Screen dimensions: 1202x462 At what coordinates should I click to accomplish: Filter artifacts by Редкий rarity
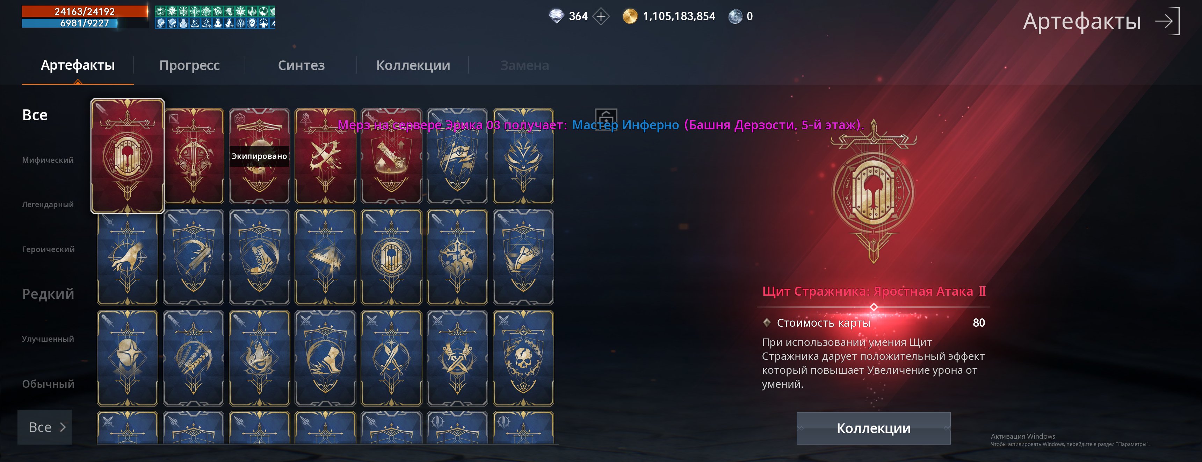click(48, 294)
